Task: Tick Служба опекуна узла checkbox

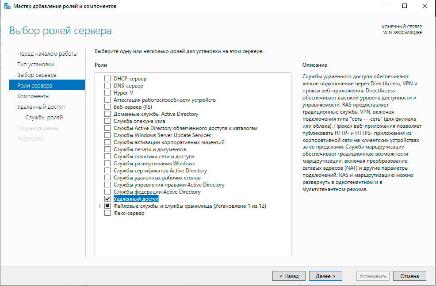Action: [107, 121]
